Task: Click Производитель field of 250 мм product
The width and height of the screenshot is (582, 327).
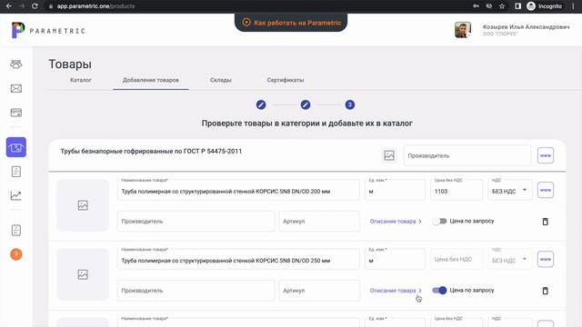Action: pyautogui.click(x=196, y=291)
